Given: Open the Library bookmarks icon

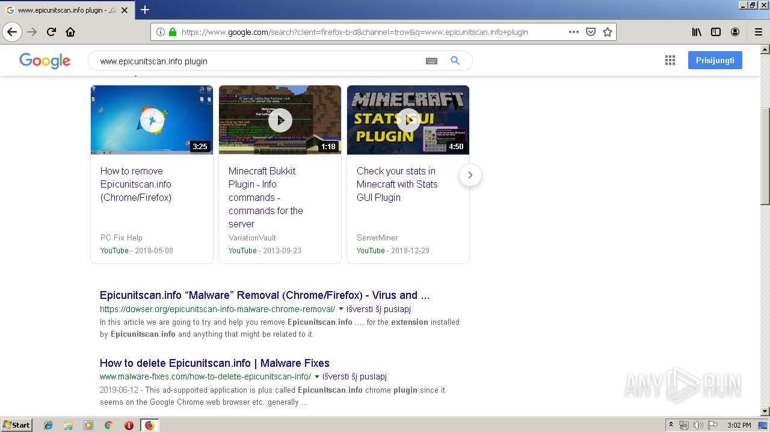Looking at the screenshot, I should point(697,32).
